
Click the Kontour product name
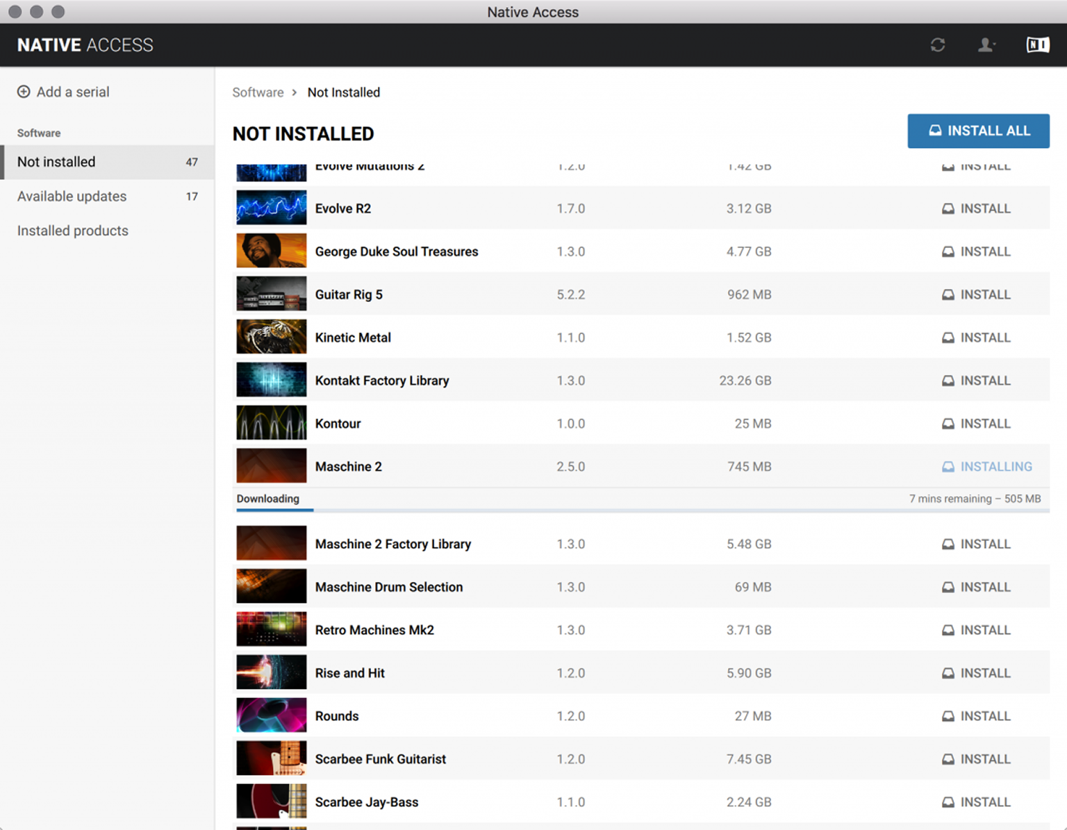point(338,424)
